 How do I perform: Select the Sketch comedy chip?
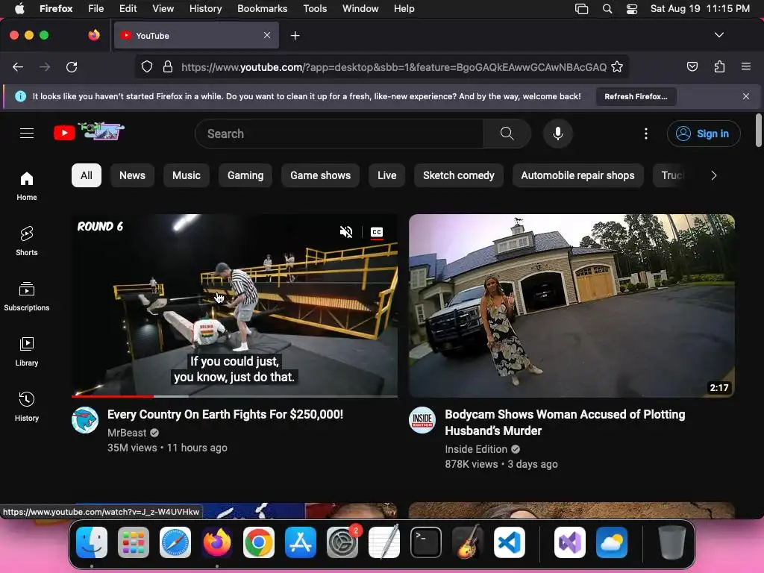pyautogui.click(x=459, y=175)
